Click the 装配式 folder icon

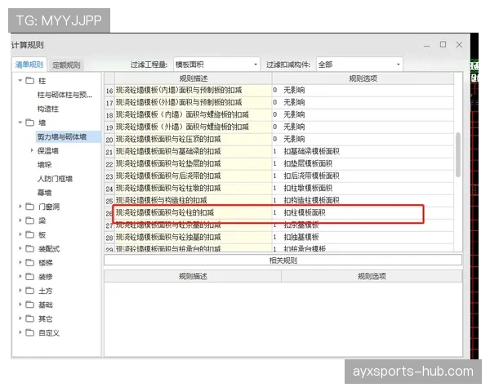pos(29,248)
